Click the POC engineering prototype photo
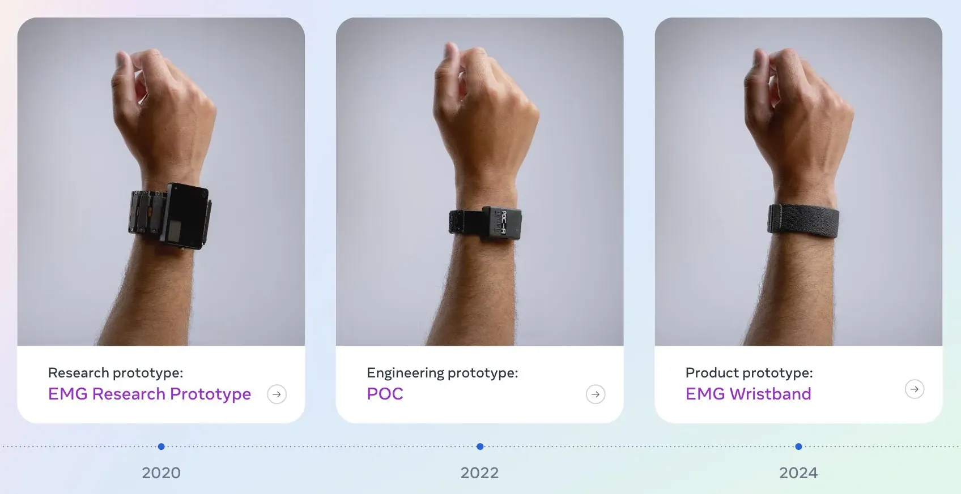 (479, 182)
